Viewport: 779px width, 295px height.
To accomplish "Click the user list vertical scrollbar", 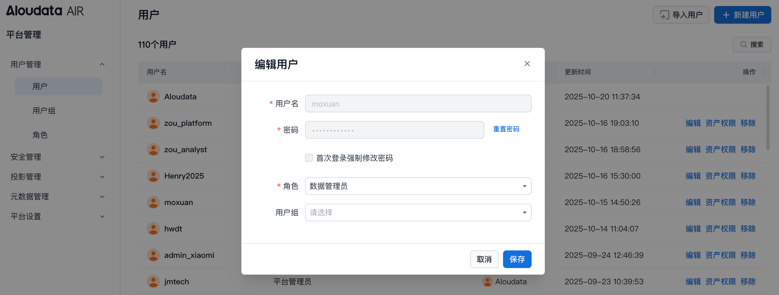I will (768, 118).
